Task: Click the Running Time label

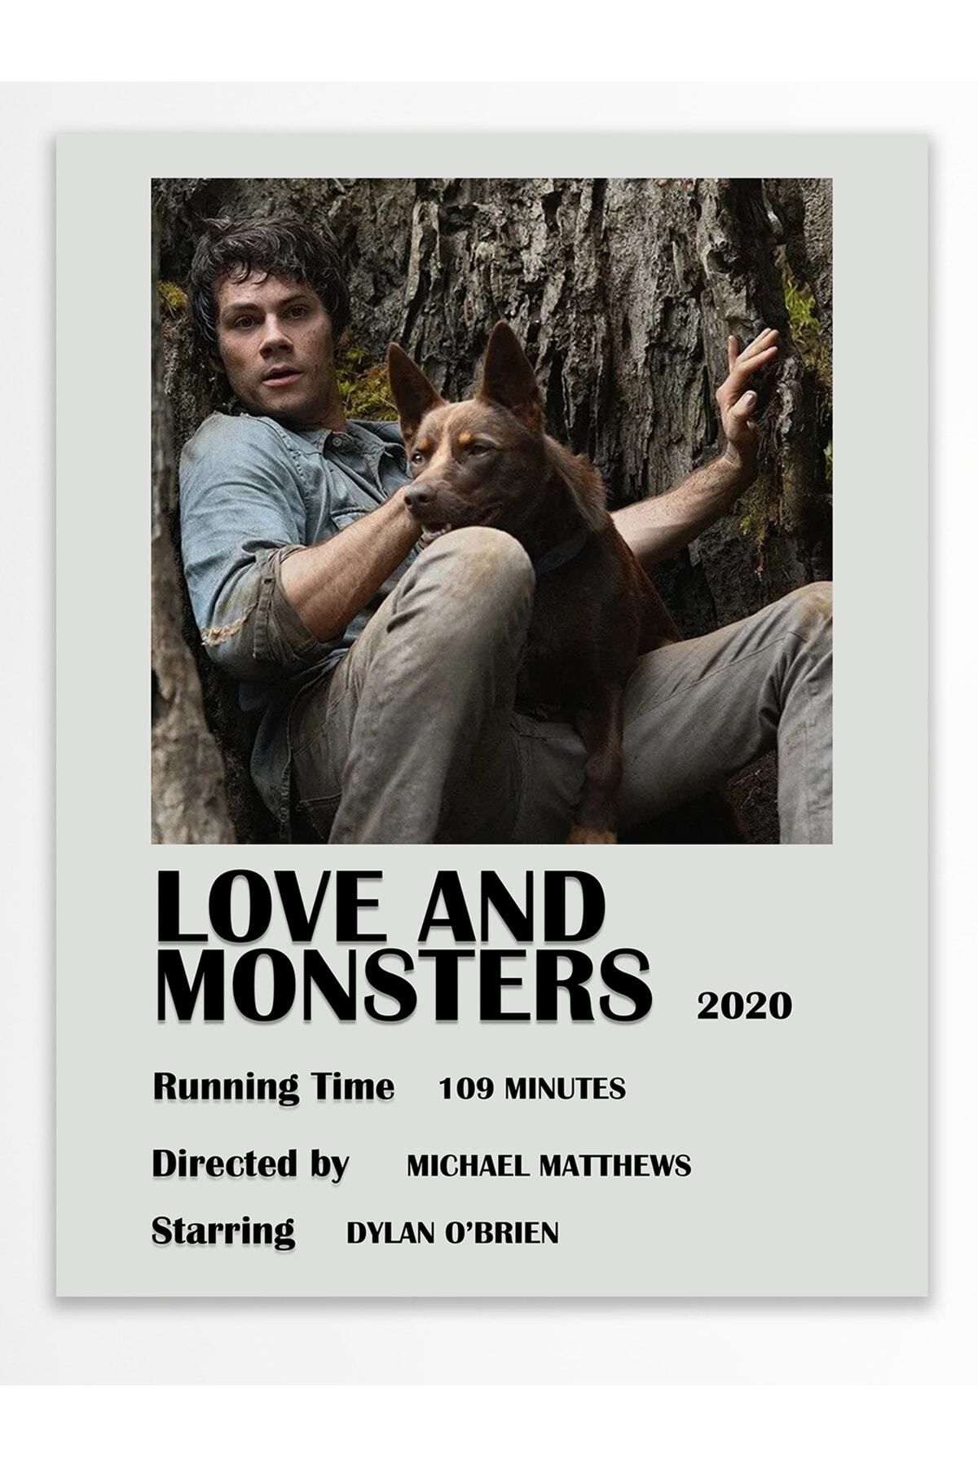Action: coord(273,1086)
